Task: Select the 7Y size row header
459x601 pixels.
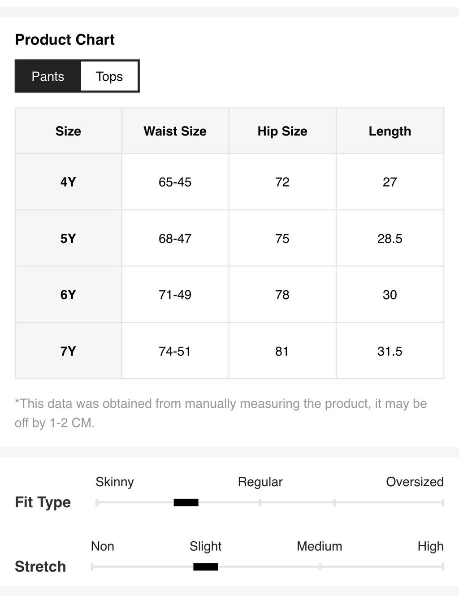Action: 68,351
